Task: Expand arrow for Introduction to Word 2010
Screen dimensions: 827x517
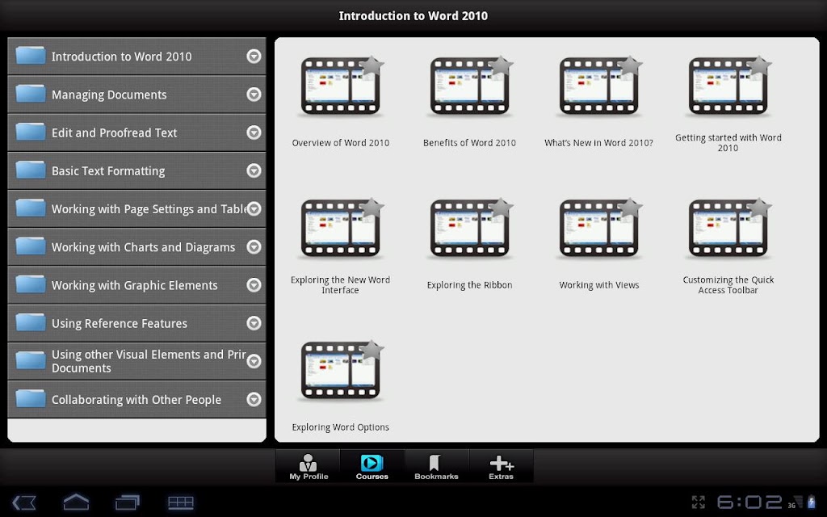Action: click(x=254, y=56)
